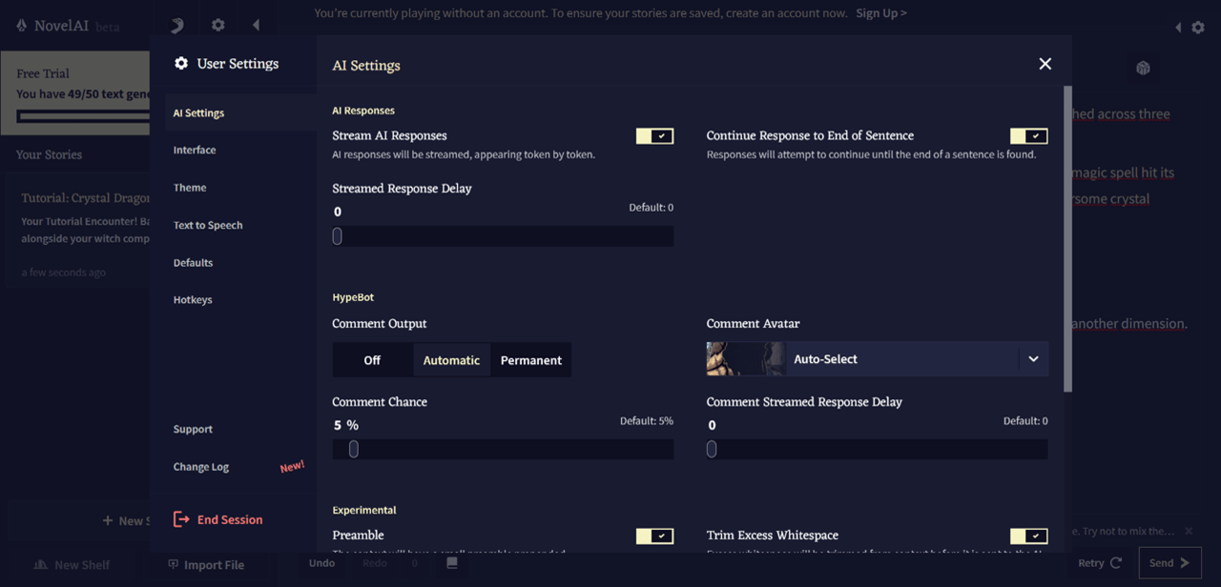
Task: Click the Retry circular arrow icon
Action: tap(1116, 563)
